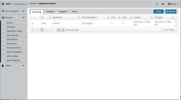Sort by the Error column header

[x=125, y=17]
